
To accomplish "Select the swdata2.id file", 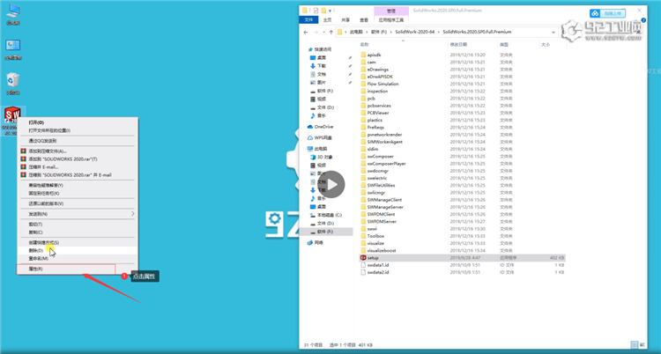I will click(x=378, y=272).
